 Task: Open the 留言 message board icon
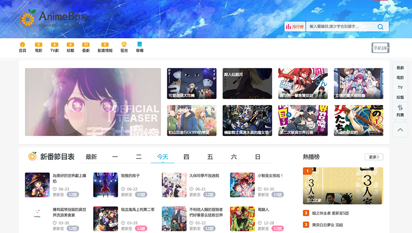click(124, 44)
